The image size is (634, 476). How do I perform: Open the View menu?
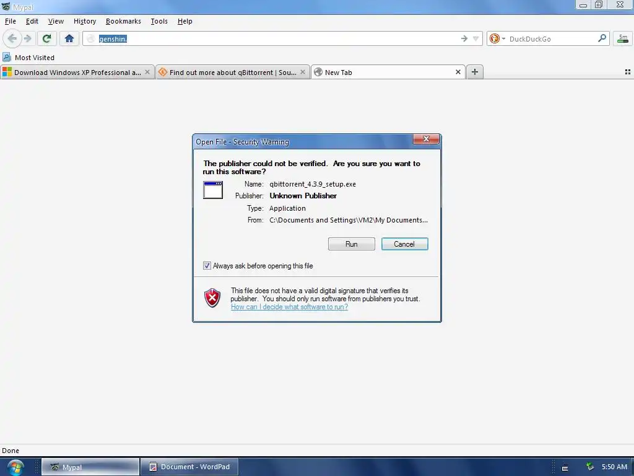click(56, 21)
